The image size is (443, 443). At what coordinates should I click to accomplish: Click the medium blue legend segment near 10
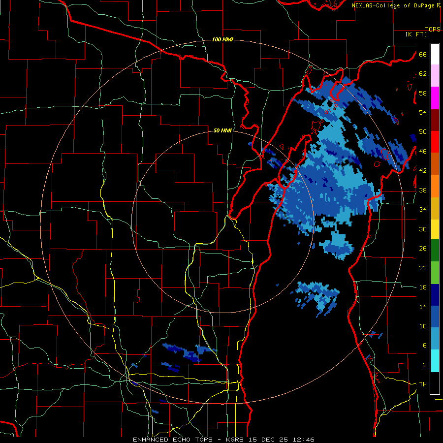point(435,317)
